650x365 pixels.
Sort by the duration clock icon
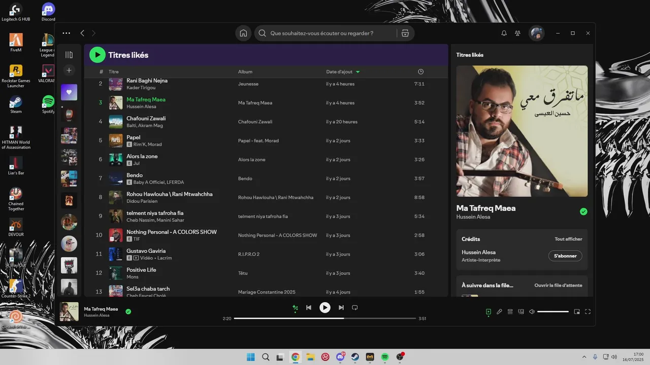click(420, 71)
